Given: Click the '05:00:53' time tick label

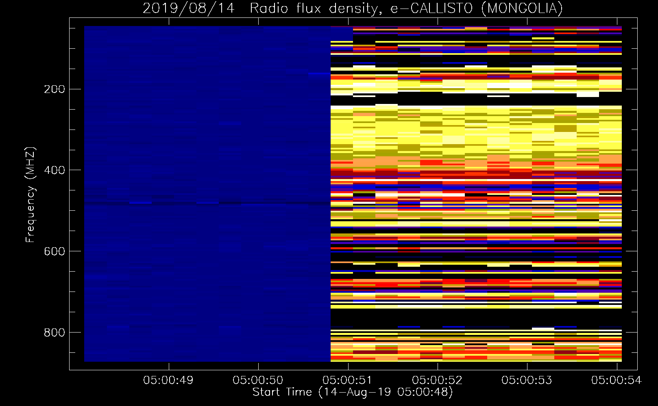Looking at the screenshot, I should 527,380.
